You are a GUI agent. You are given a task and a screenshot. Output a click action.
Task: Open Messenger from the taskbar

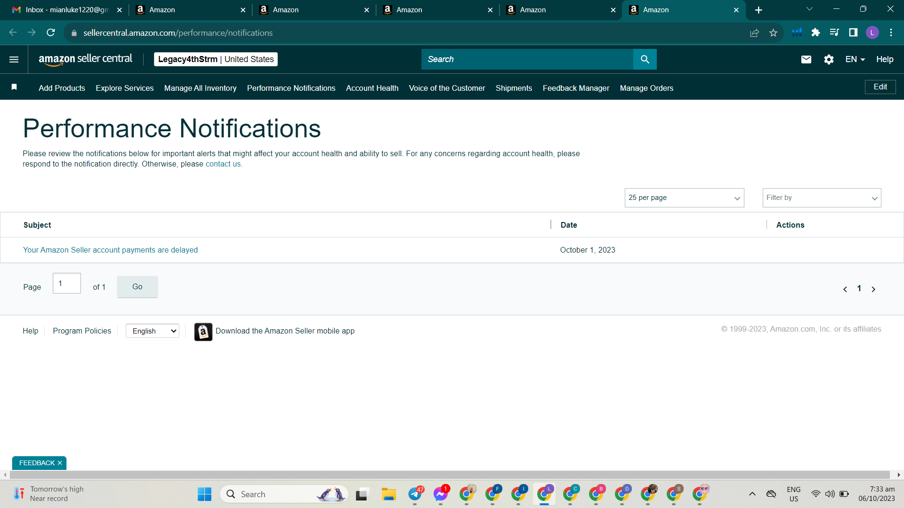click(x=441, y=494)
